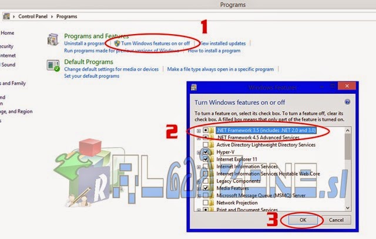The height and width of the screenshot is (239, 376).
Task: Open help in Windows Features dialog
Action: pyautogui.click(x=347, y=102)
